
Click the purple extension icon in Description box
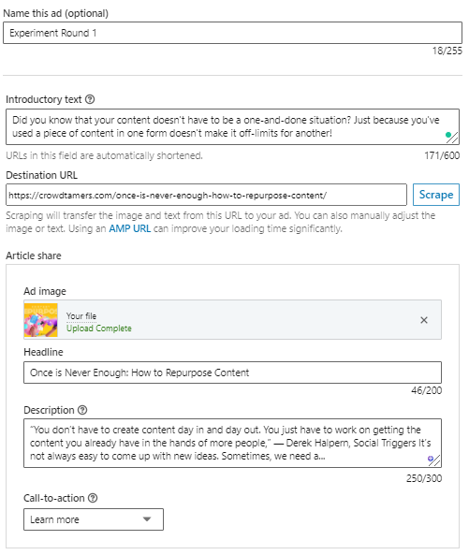(431, 459)
